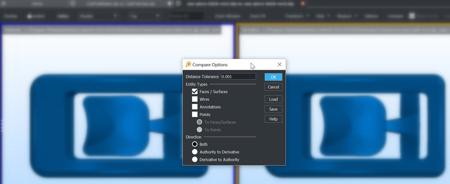Select the To Faces/Surfaces radio option
450x184 pixels.
(199, 122)
